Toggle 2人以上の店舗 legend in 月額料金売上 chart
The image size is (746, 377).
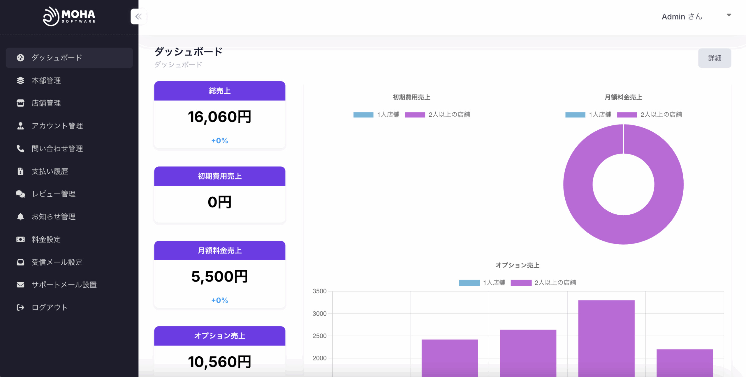click(x=649, y=115)
